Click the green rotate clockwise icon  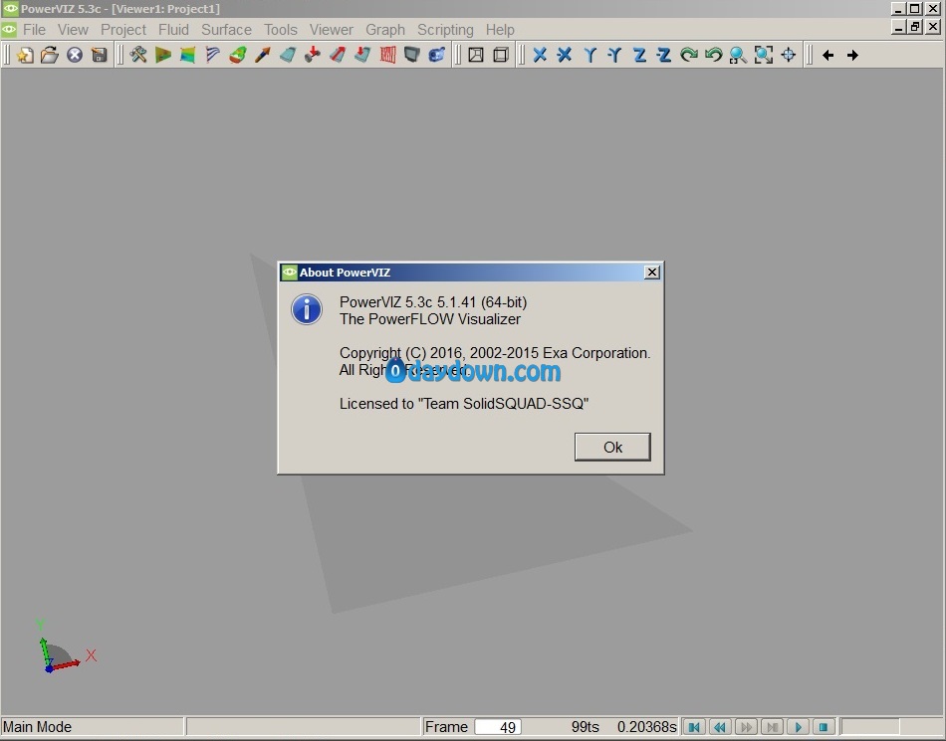[x=688, y=56]
